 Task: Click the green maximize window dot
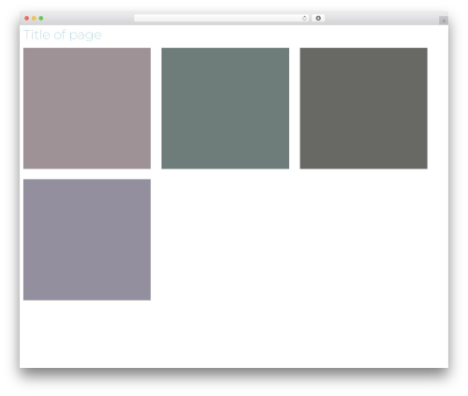click(x=41, y=18)
